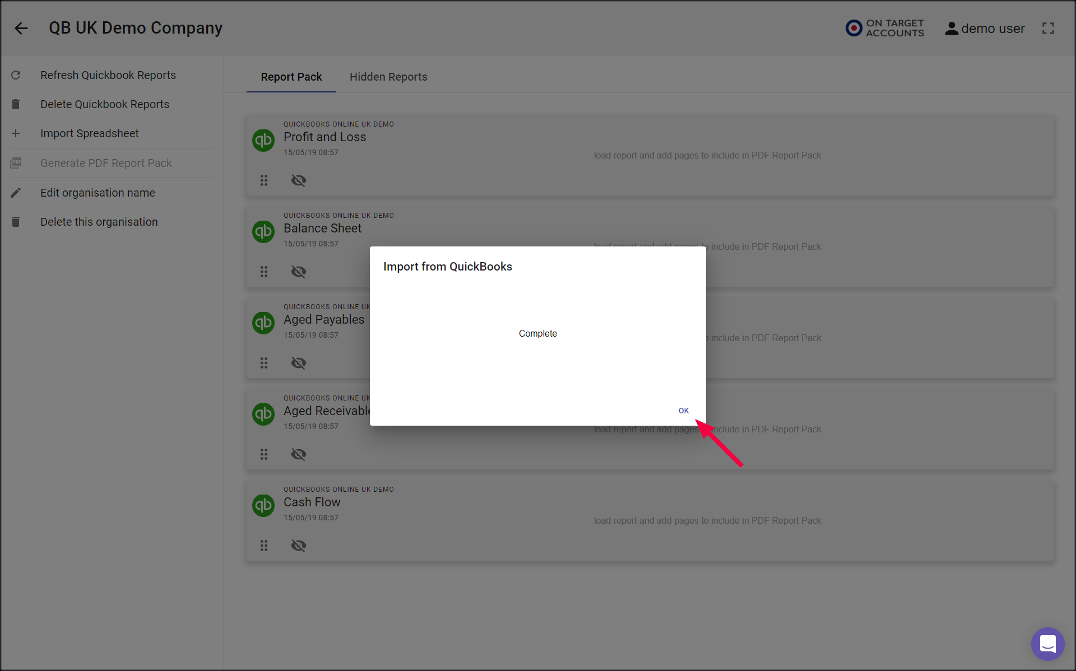Click QuickBooks logo on Aged Payables

click(263, 323)
